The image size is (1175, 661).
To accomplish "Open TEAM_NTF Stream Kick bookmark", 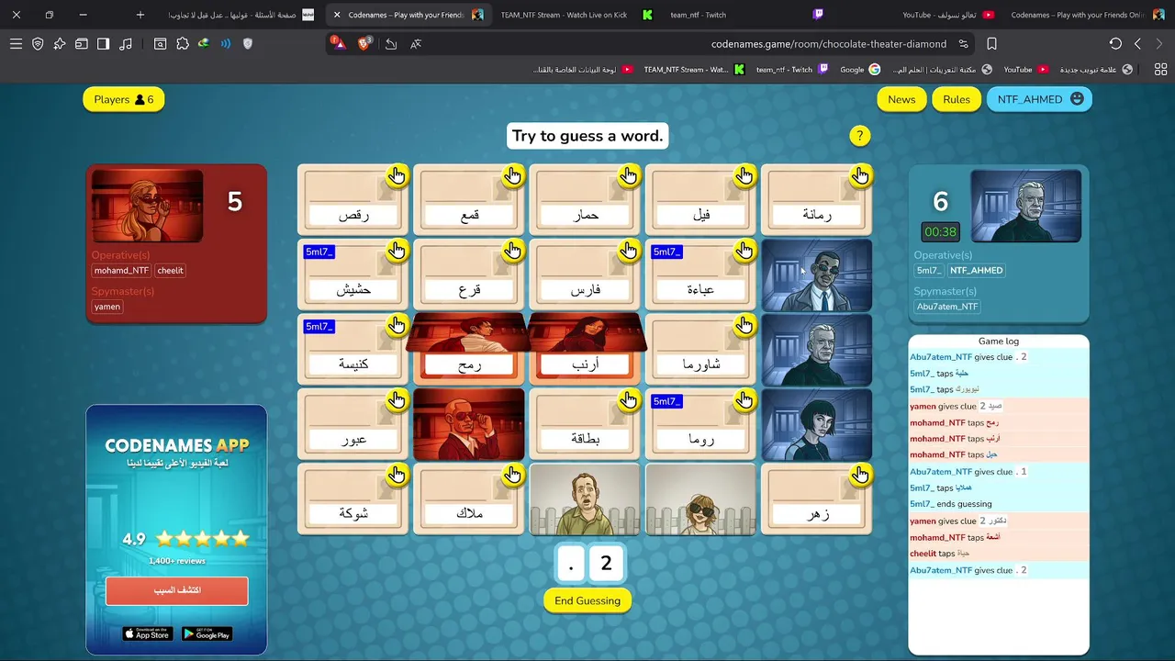I will point(694,69).
